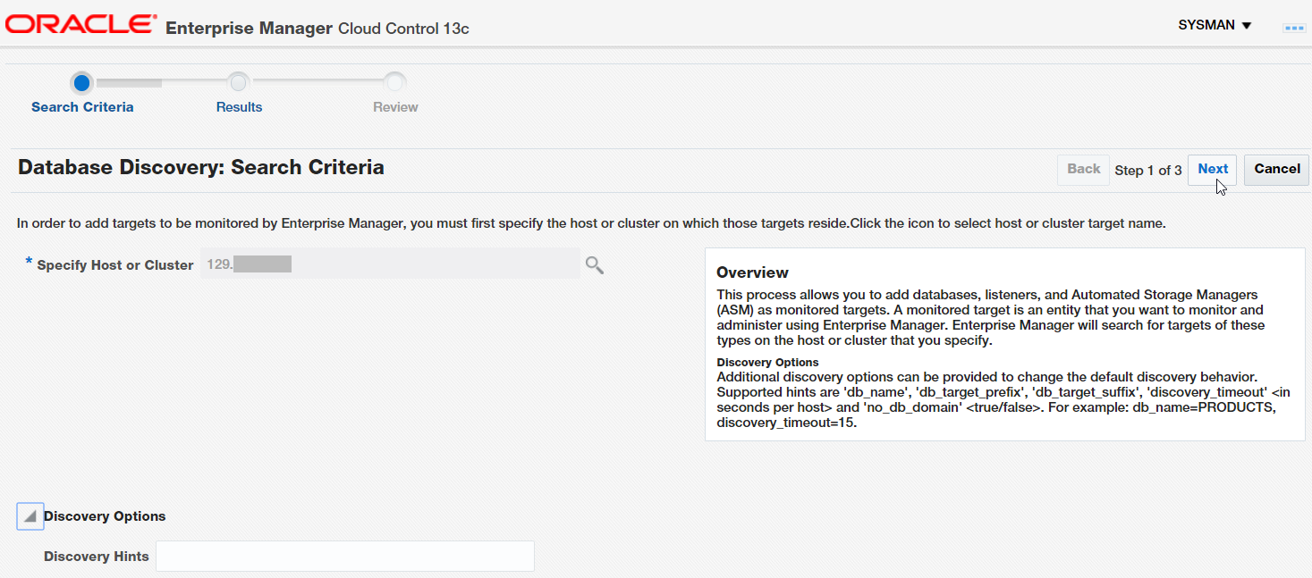
Task: Click the Enterprise Manager Cloud Control title
Action: pyautogui.click(x=317, y=28)
